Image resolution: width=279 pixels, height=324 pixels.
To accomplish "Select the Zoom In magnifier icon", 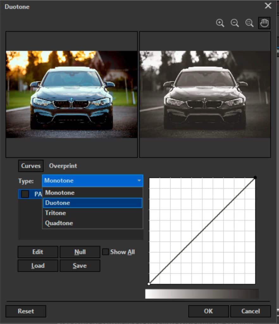I will [220, 23].
